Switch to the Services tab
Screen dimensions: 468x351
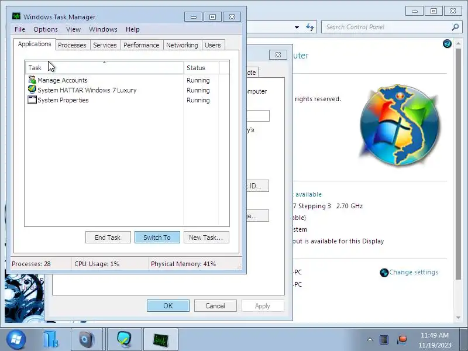tap(105, 45)
